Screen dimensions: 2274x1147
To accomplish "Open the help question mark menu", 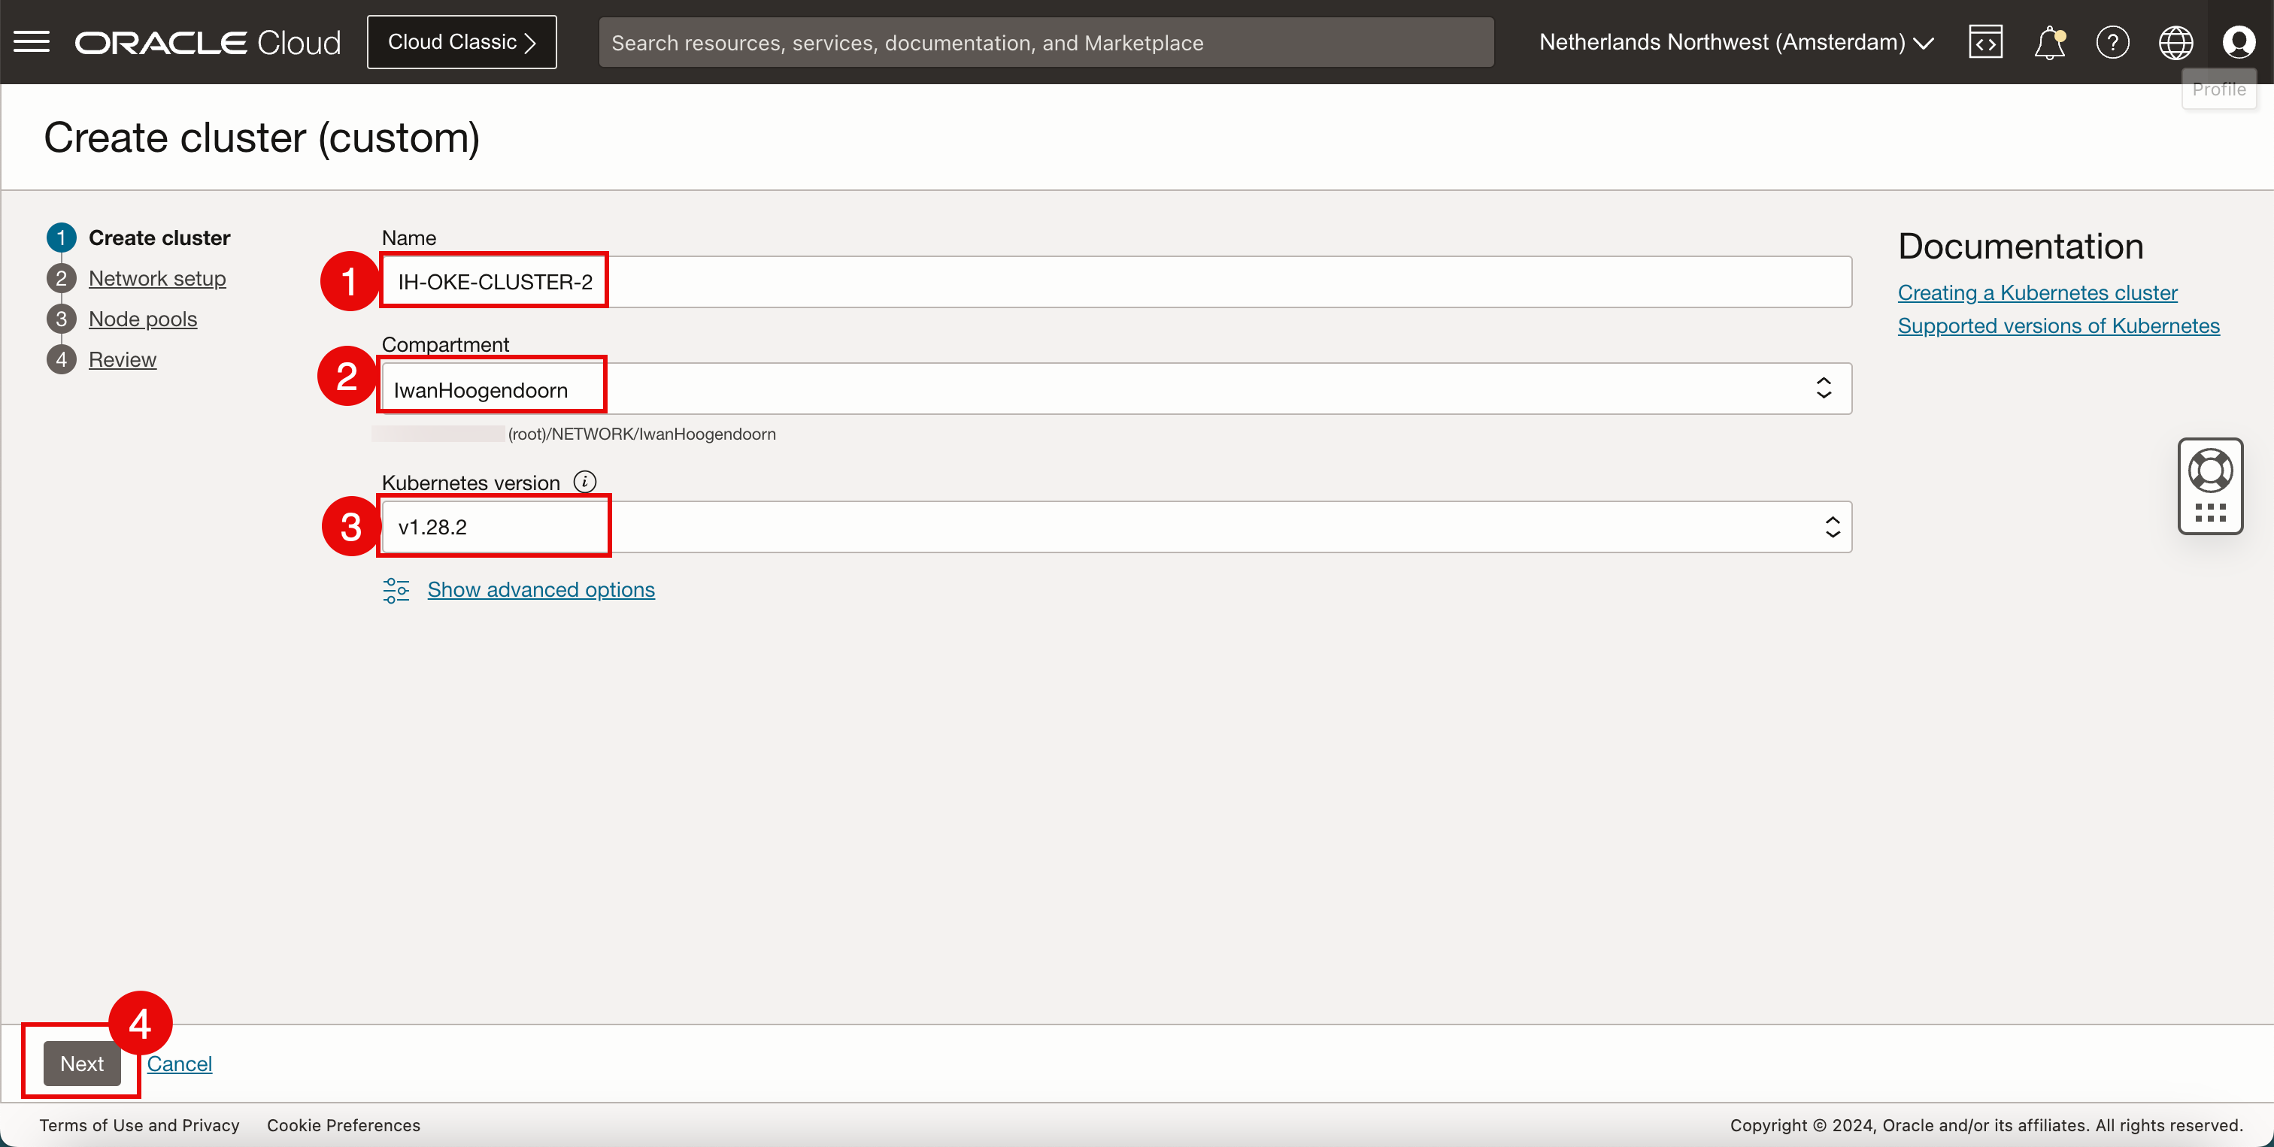I will [2112, 41].
